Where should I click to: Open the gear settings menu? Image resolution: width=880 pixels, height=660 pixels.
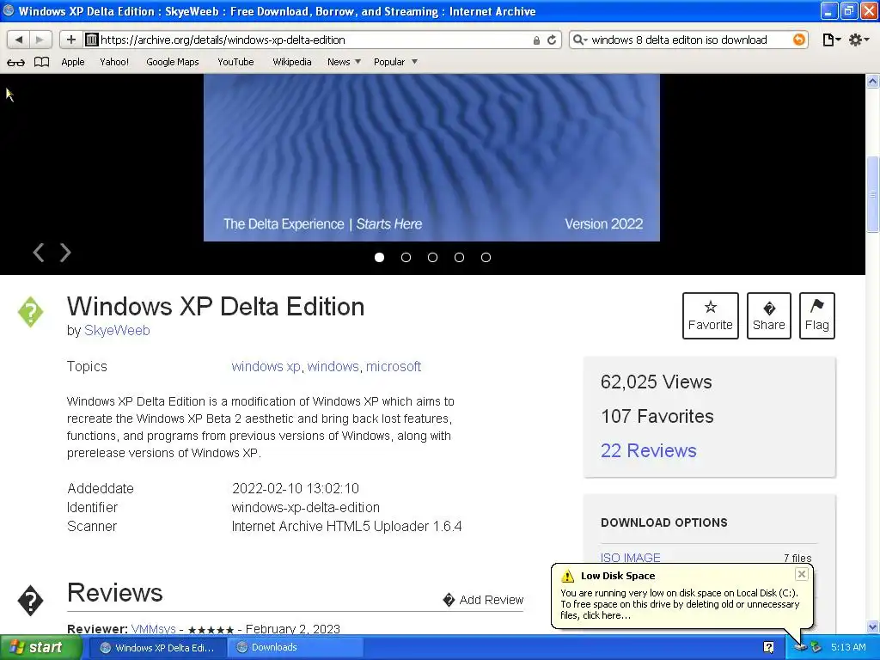tap(859, 40)
